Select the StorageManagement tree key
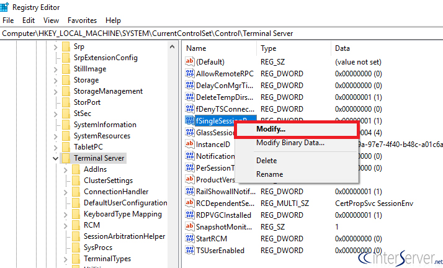 pyautogui.click(x=108, y=91)
